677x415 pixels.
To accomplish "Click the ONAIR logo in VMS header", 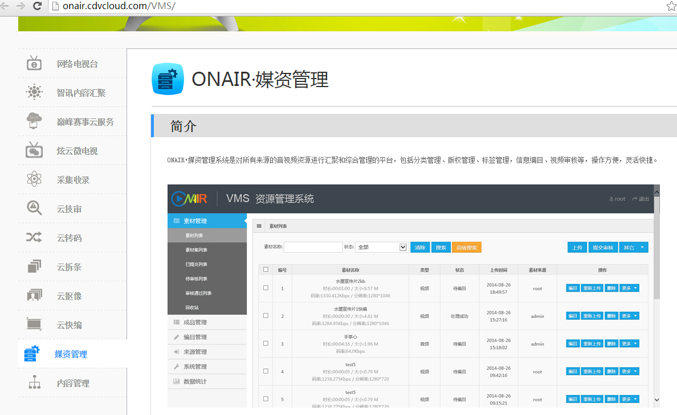I will click(x=189, y=199).
